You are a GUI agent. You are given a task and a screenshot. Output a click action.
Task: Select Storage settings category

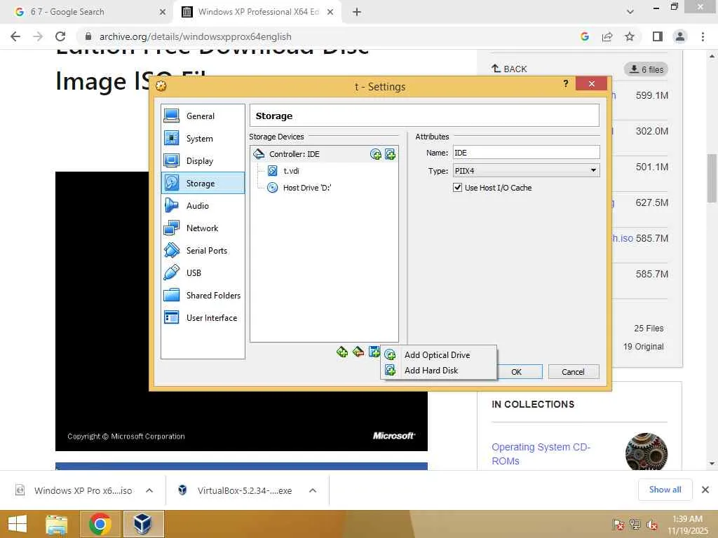coord(203,183)
